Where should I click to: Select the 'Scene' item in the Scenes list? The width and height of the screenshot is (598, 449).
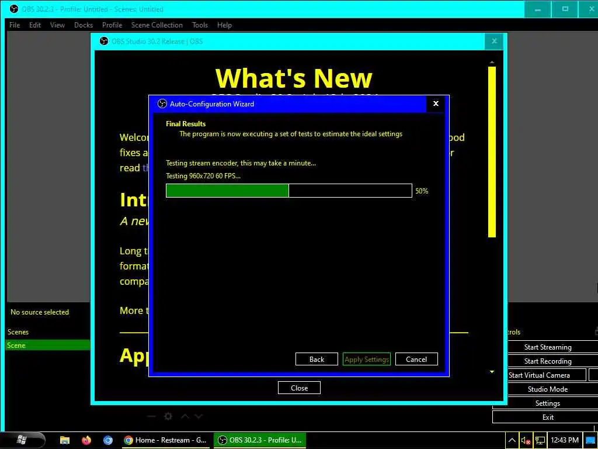(48, 345)
